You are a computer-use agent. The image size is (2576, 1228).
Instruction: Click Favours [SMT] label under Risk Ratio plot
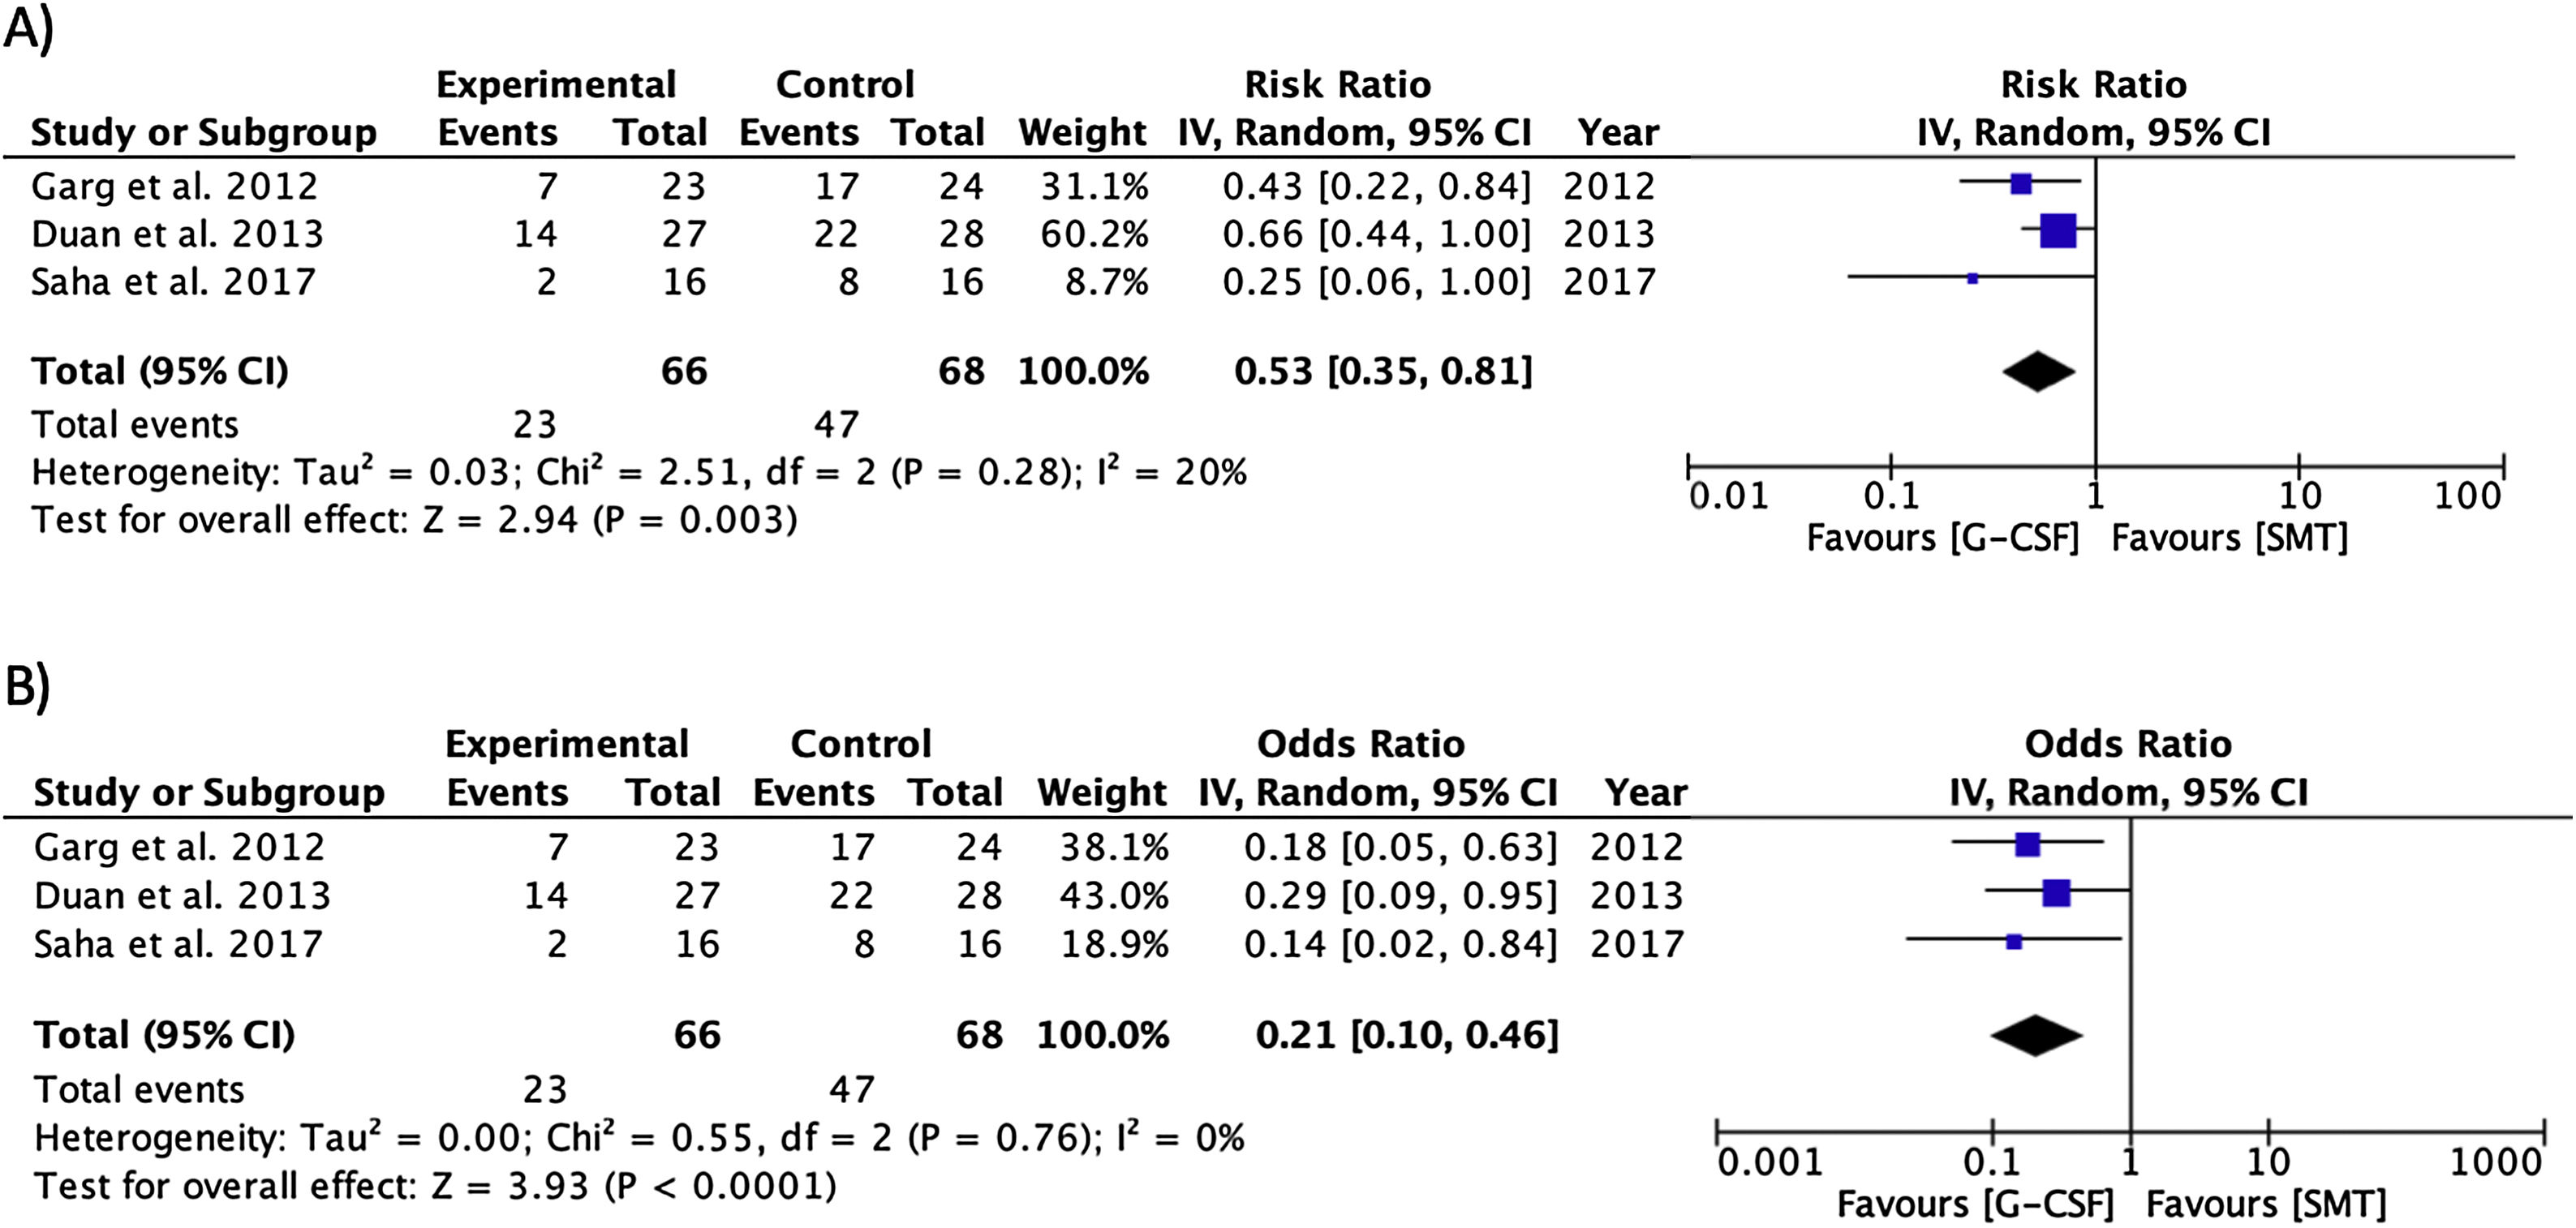[2229, 538]
